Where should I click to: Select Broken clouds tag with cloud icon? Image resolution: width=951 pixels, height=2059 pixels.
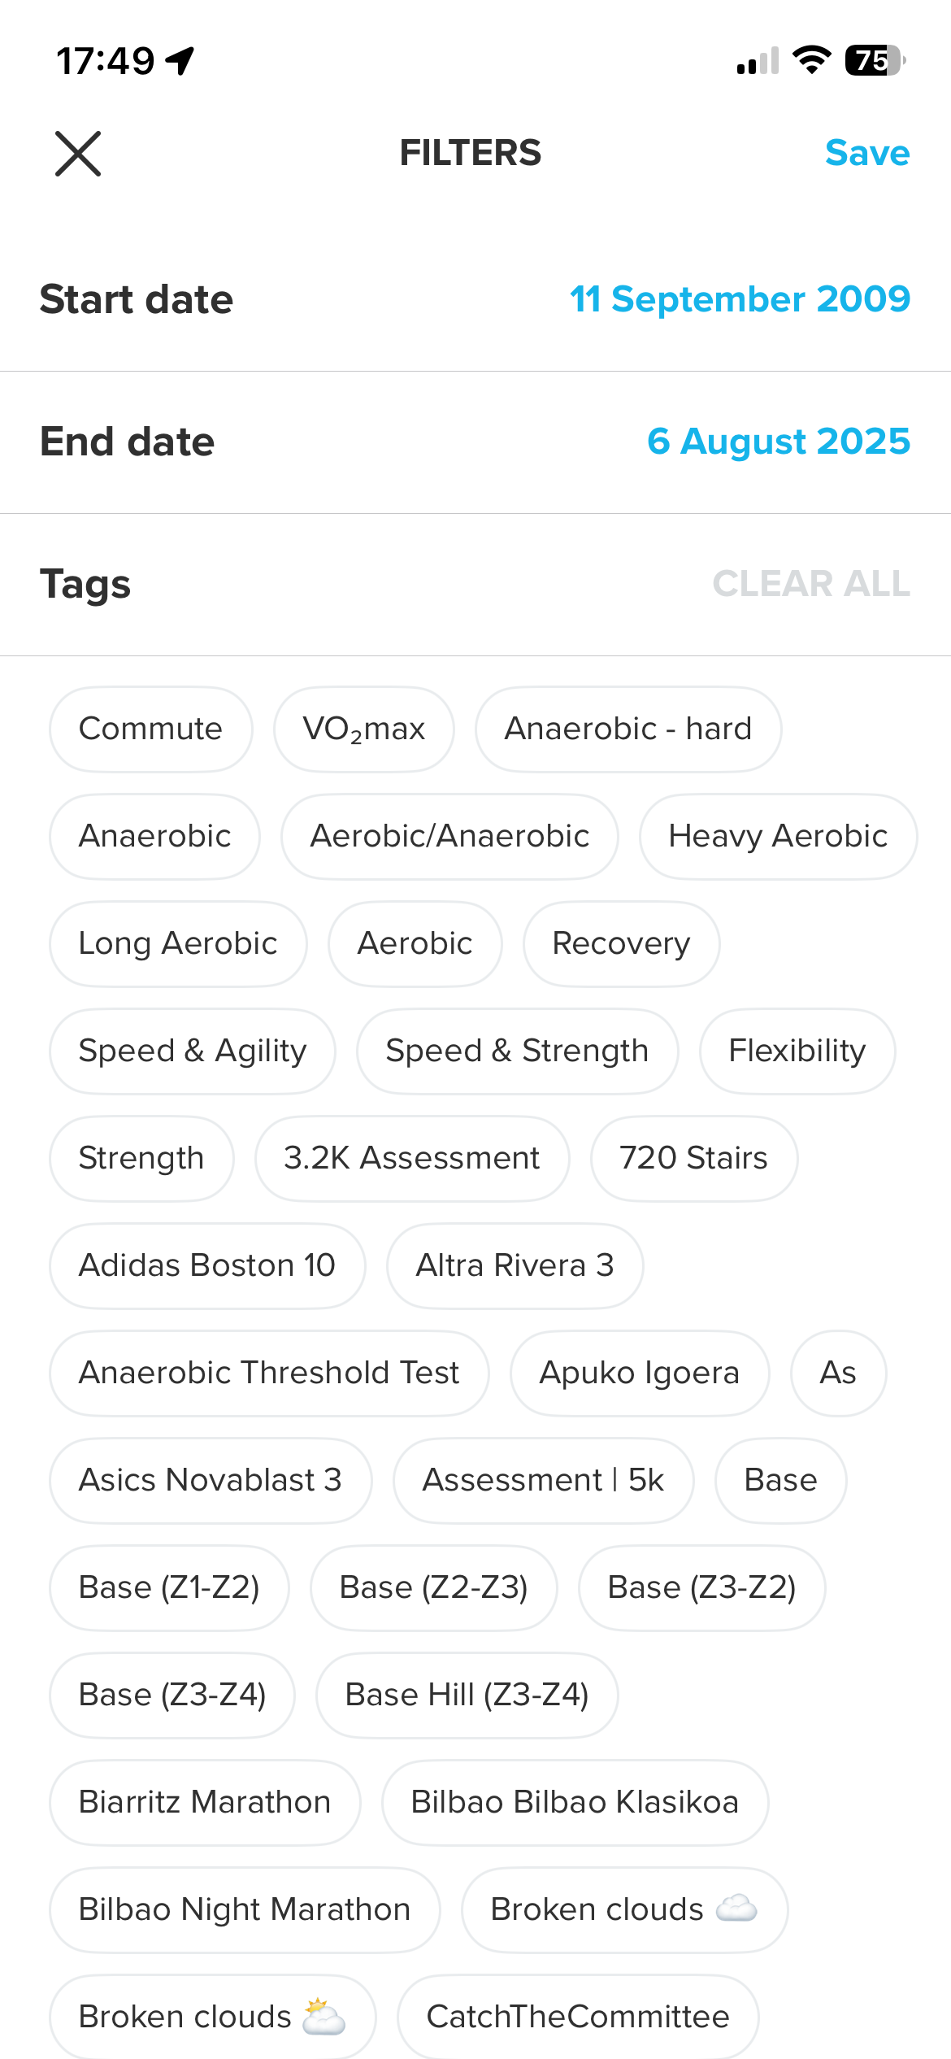624,1909
